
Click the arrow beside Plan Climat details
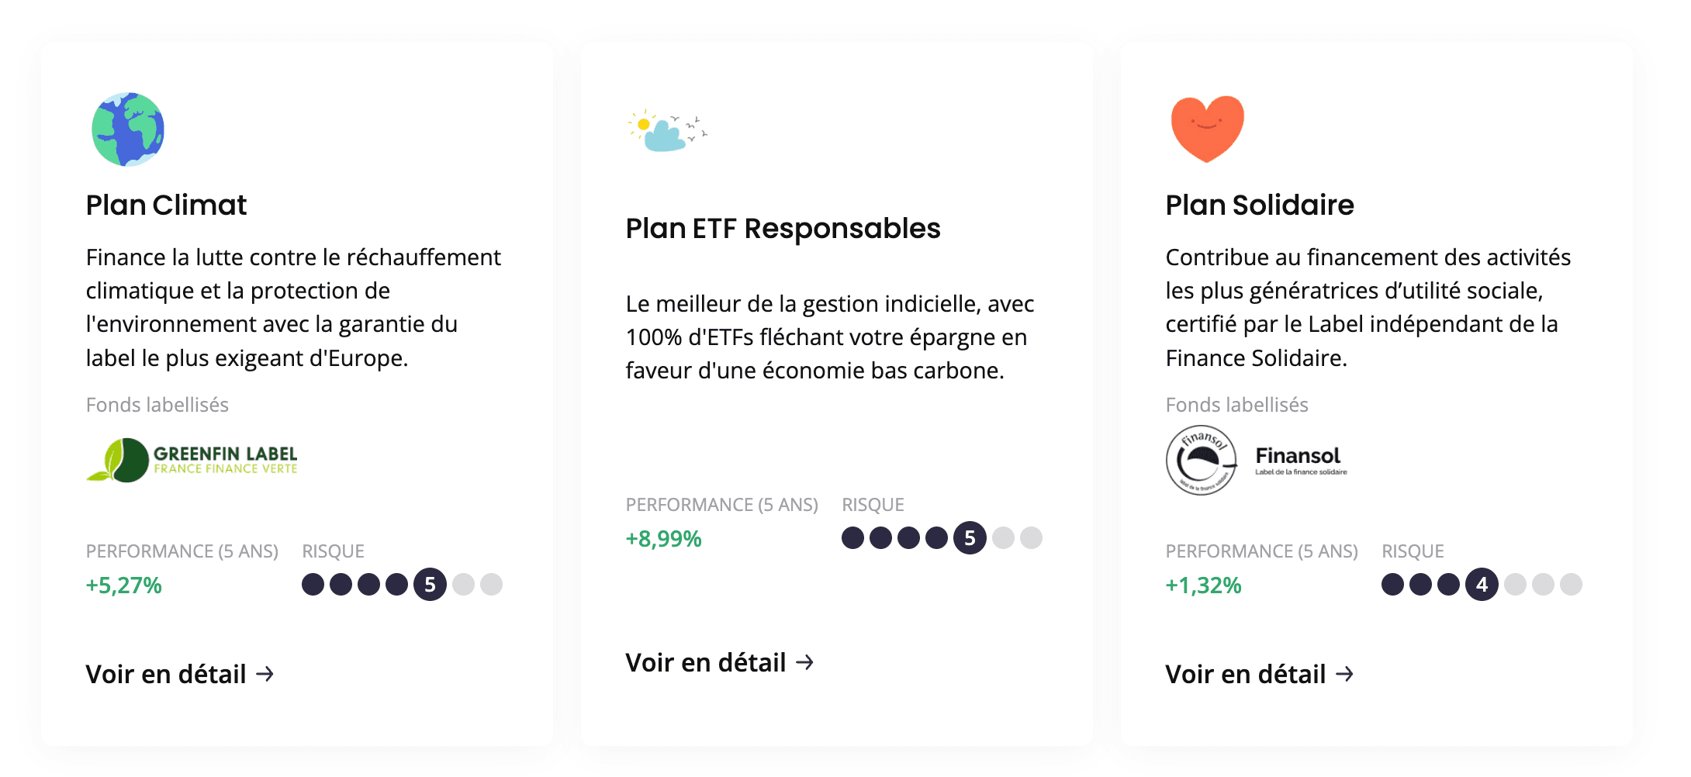tap(265, 674)
